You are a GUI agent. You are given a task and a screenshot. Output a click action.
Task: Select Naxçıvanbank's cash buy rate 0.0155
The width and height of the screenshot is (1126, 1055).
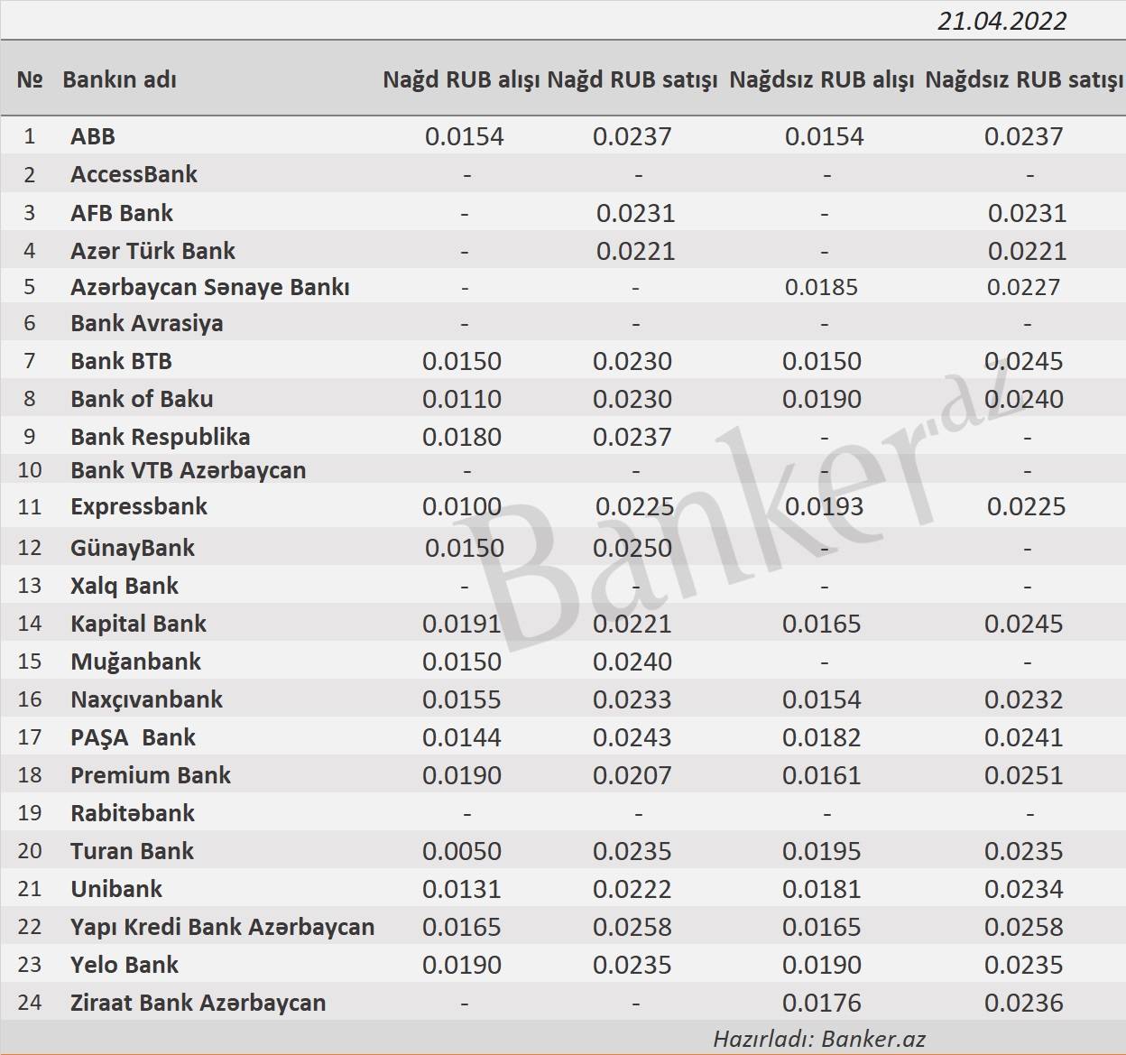tap(462, 699)
